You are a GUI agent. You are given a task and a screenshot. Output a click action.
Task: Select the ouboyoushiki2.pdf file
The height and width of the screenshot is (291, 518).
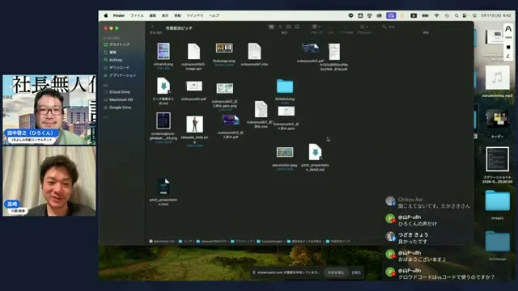310,52
